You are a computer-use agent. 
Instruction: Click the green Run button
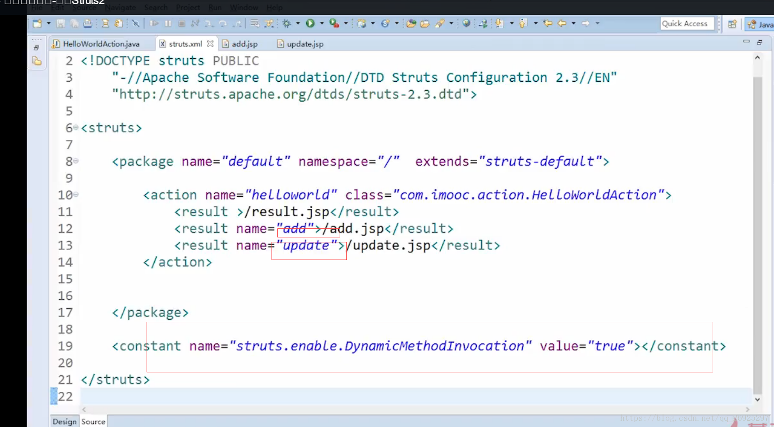(x=310, y=23)
